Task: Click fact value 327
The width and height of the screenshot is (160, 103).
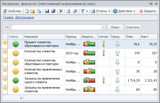Action: click(x=154, y=53)
